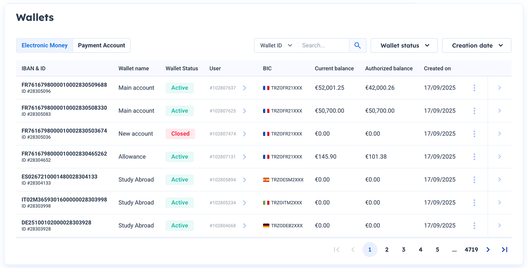Click the Active status badge for Allowance
Screen dimensions: 528x268
(179, 157)
